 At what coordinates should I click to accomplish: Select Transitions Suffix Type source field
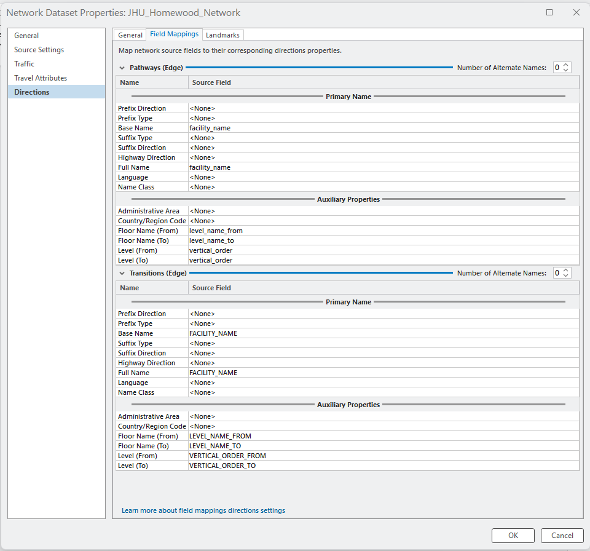(x=383, y=343)
